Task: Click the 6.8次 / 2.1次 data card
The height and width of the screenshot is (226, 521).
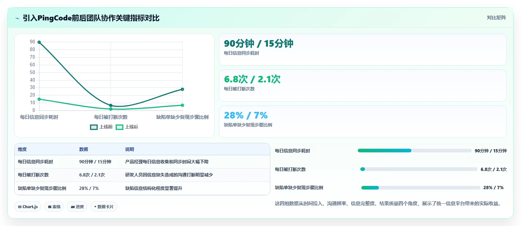Action: click(x=362, y=85)
